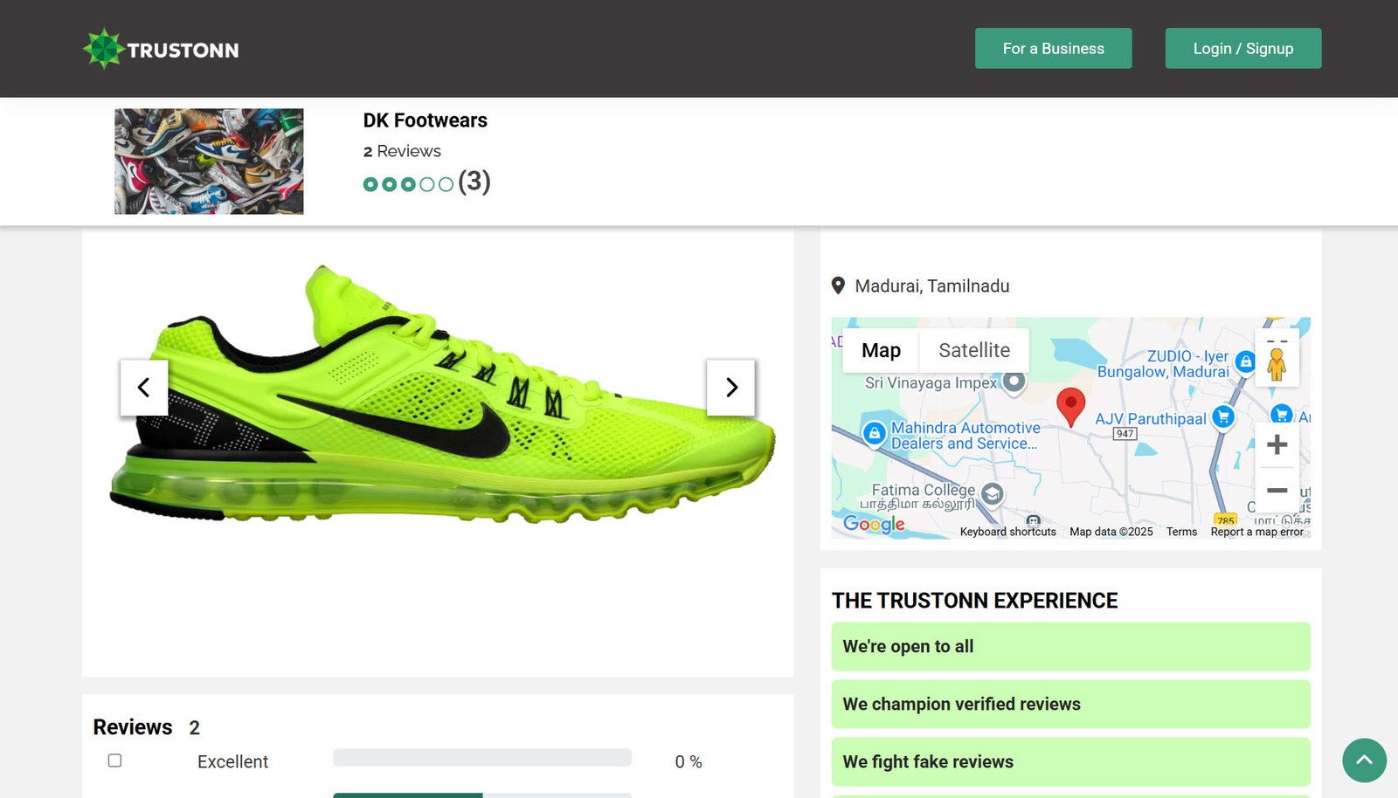The width and height of the screenshot is (1398, 798).
Task: Click the Login / Signup button
Action: pyautogui.click(x=1242, y=49)
